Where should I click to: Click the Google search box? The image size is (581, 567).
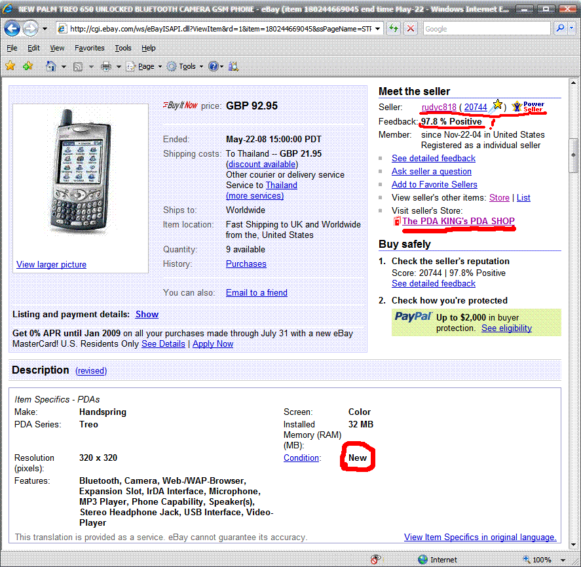click(487, 29)
